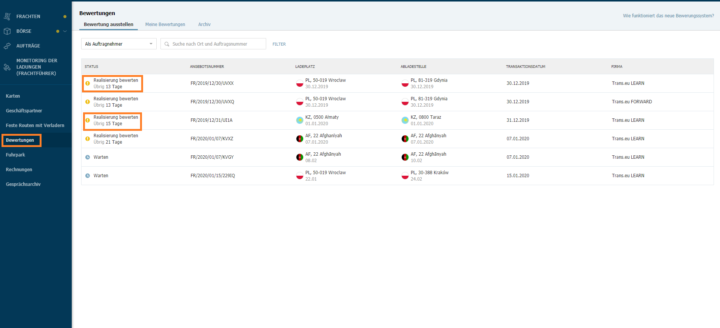This screenshot has width=720, height=328.
Task: Click the Monitoring der Ladungen satellite icon
Action: pos(7,67)
